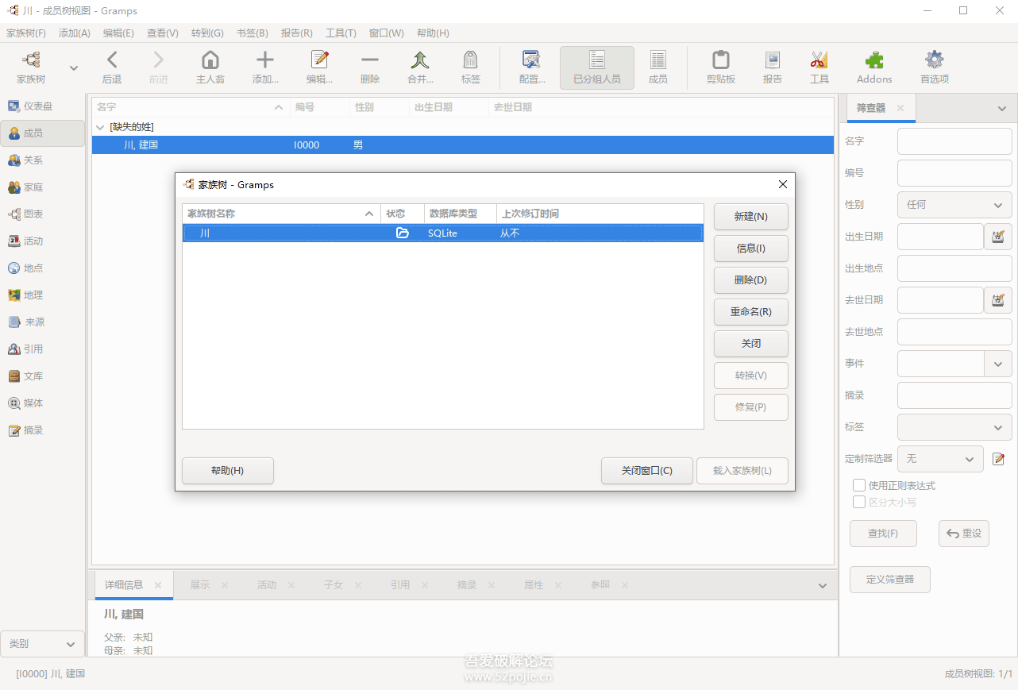Switch to the 仪表盘 (Dashboard) sidebar view
The width and height of the screenshot is (1018, 690).
[42, 106]
